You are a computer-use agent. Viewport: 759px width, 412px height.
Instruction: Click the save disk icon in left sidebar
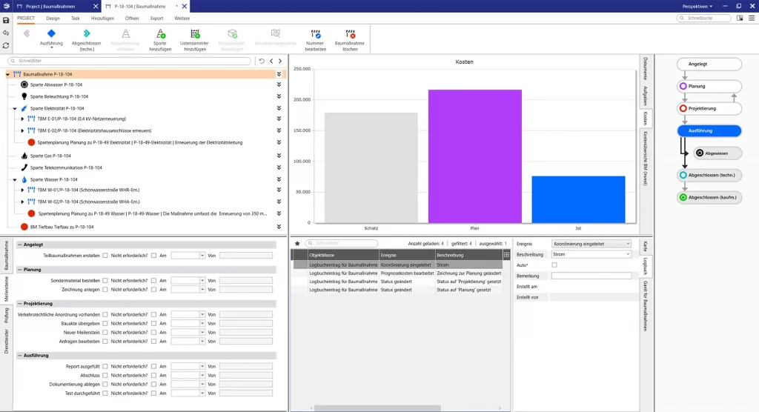(6, 21)
